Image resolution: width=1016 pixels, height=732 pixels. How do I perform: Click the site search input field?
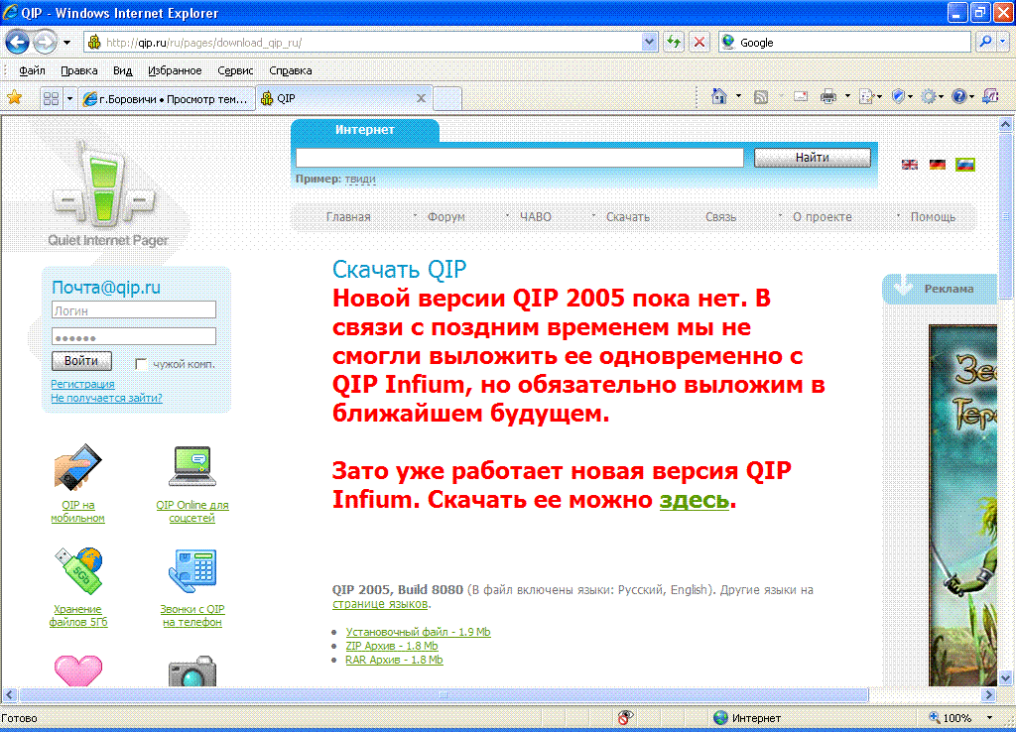[520, 158]
